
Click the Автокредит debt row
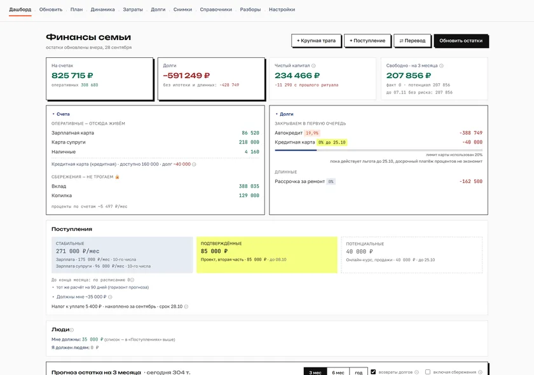click(x=379, y=133)
